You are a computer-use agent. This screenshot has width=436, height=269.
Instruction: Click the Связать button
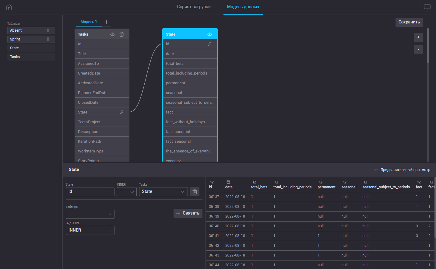[188, 213]
